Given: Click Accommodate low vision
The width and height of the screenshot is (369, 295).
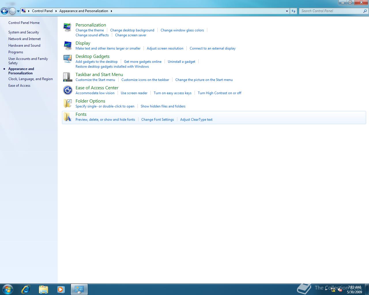Looking at the screenshot, I should click(95, 93).
